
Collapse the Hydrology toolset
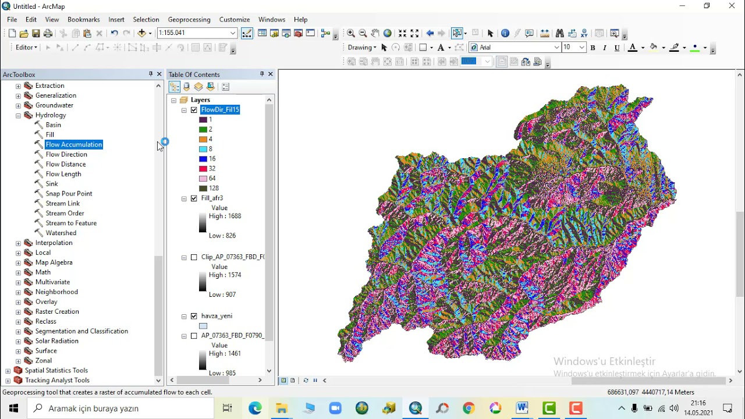[x=18, y=115]
